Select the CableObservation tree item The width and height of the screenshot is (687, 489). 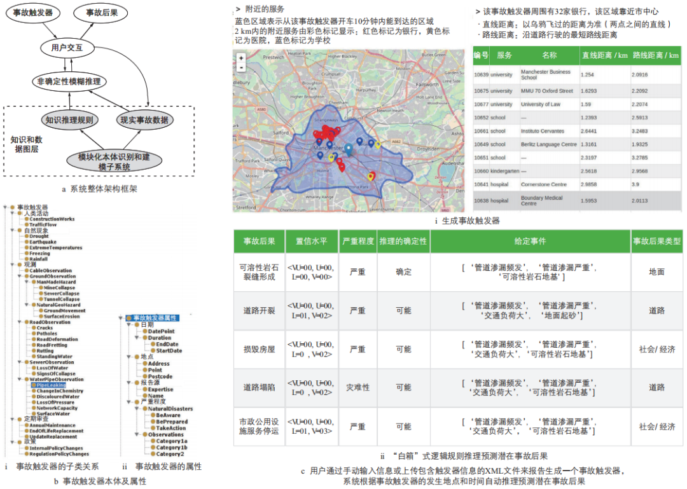pos(50,271)
